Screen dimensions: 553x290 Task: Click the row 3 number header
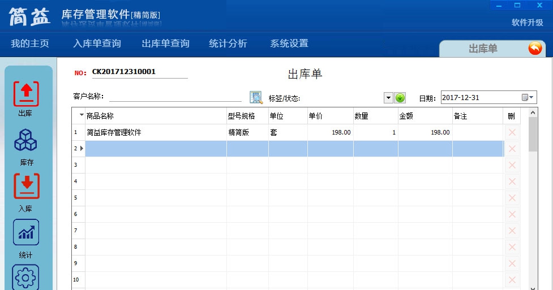(x=78, y=165)
